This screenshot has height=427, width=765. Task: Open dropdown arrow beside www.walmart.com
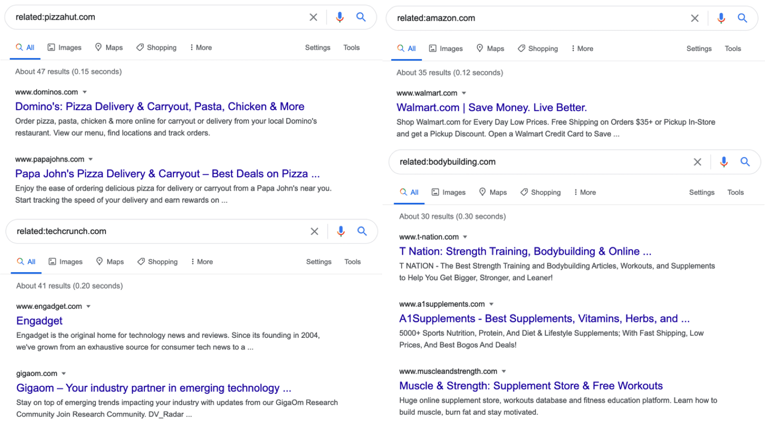pos(464,93)
